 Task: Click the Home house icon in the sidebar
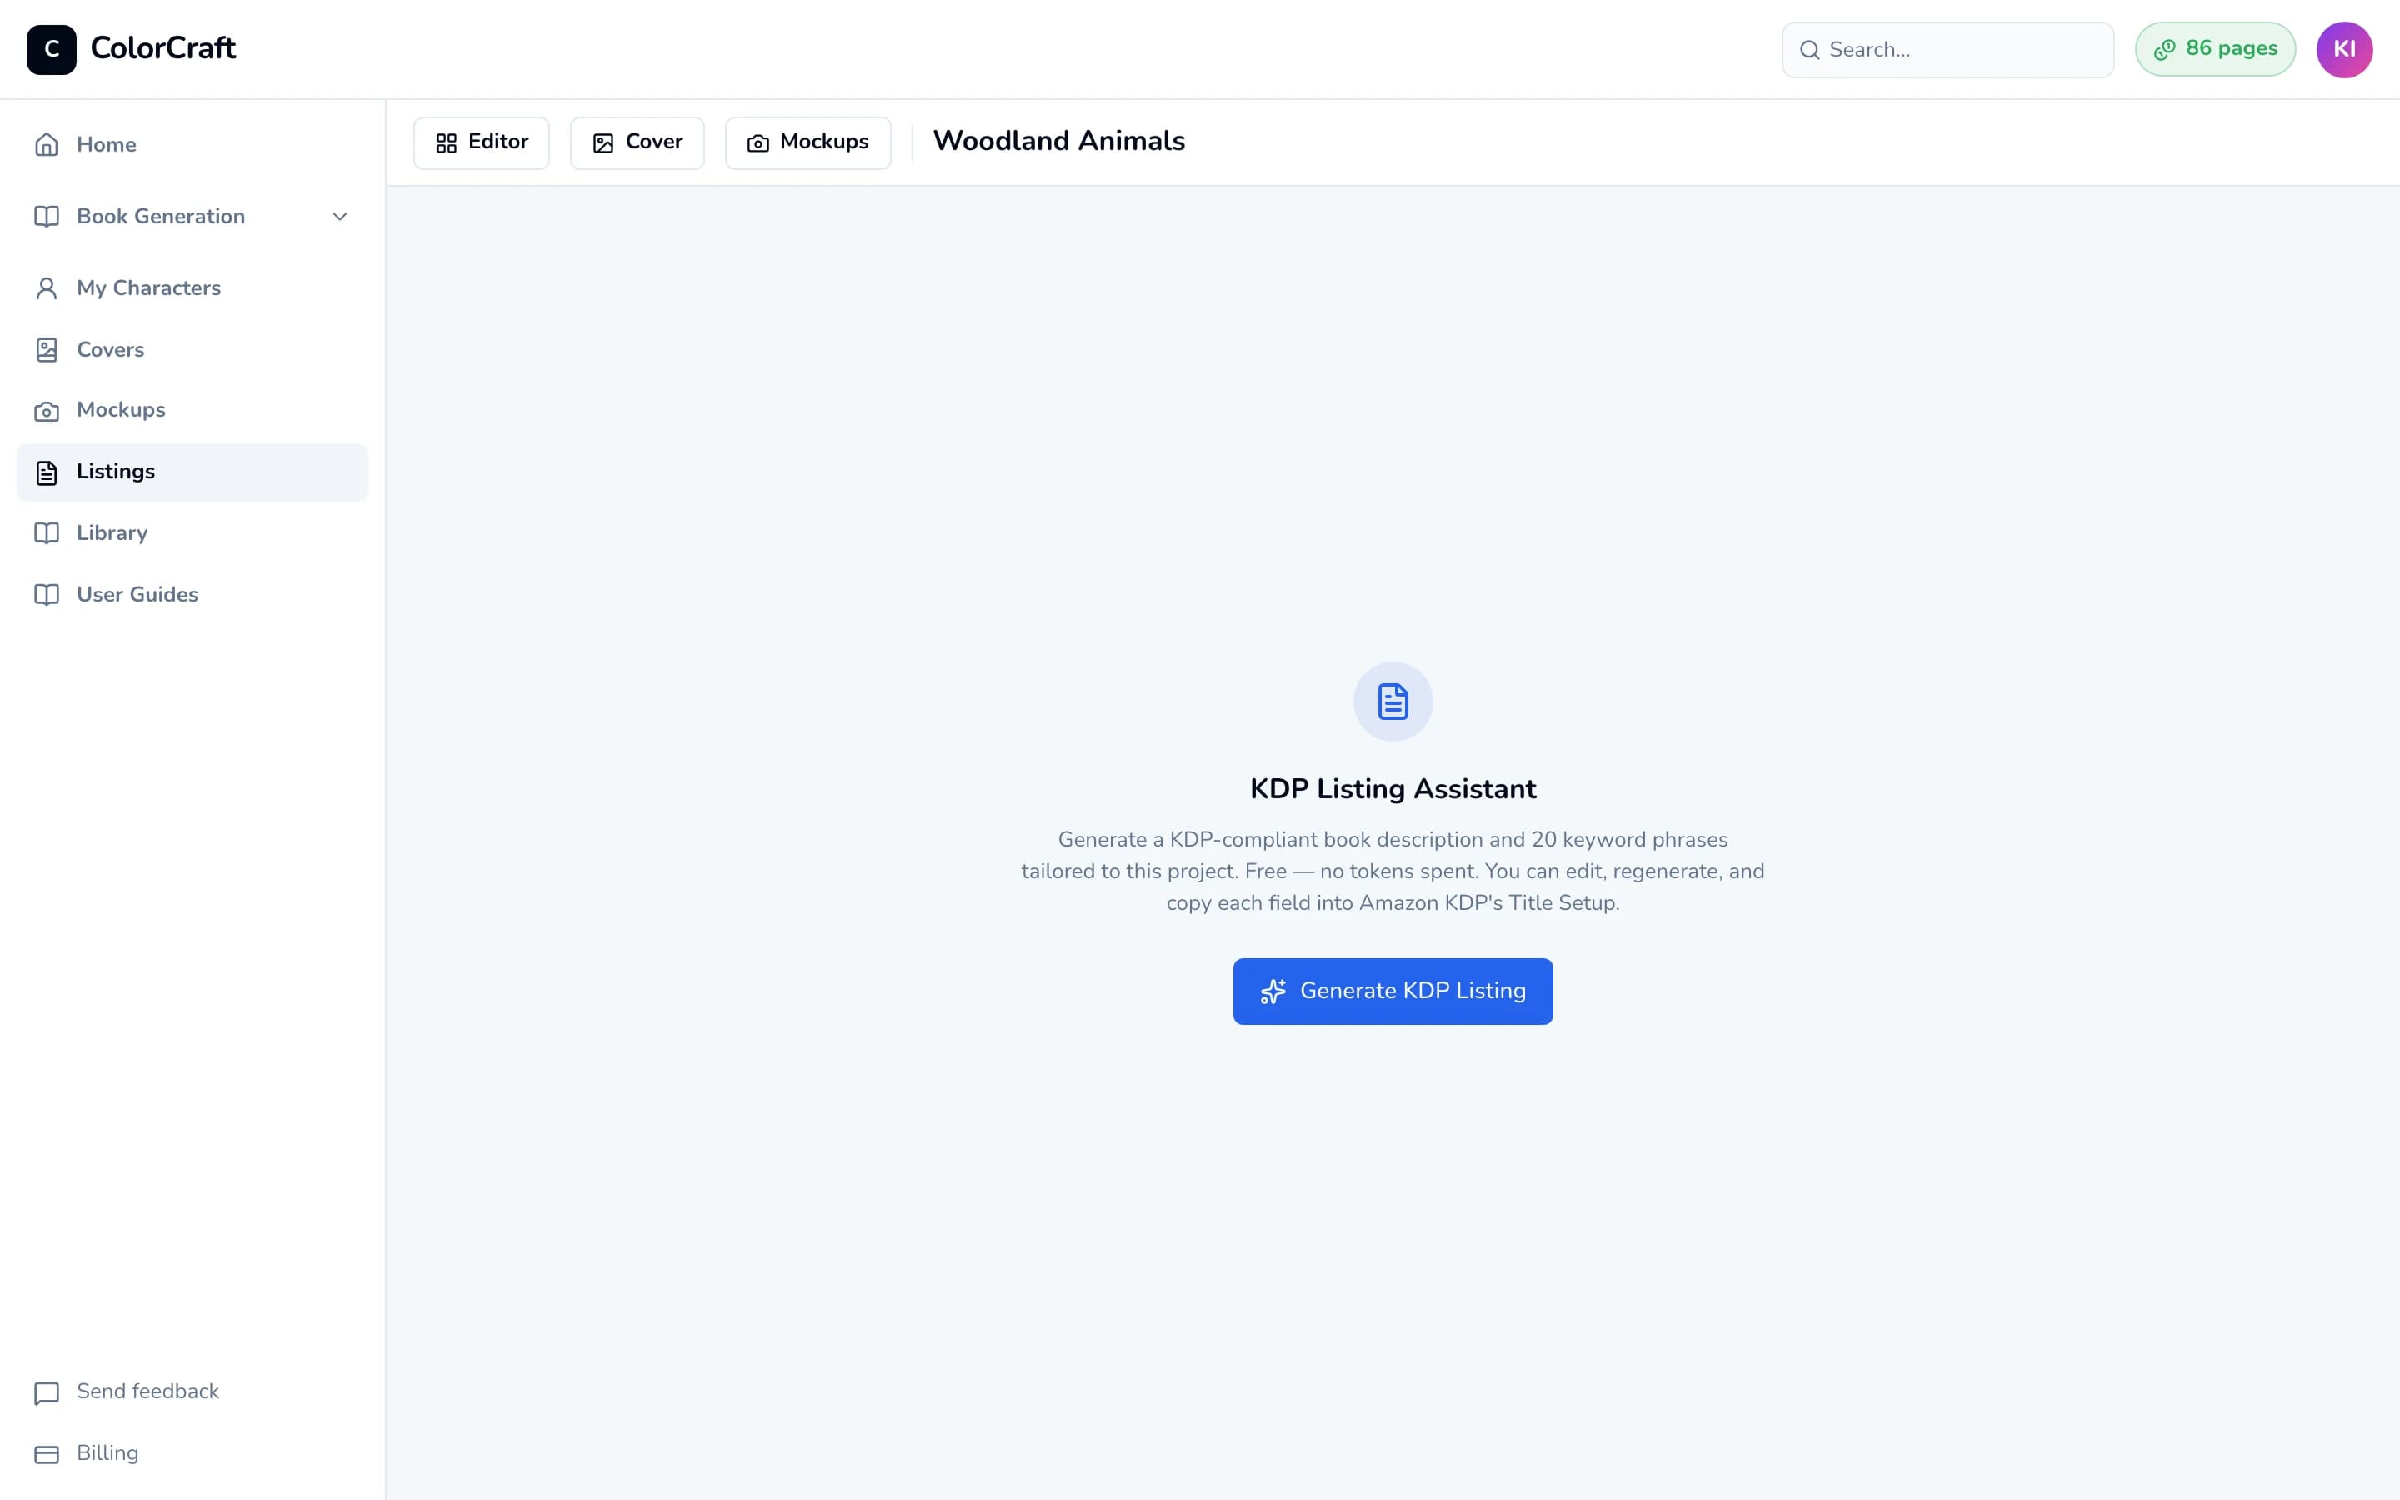tap(47, 145)
